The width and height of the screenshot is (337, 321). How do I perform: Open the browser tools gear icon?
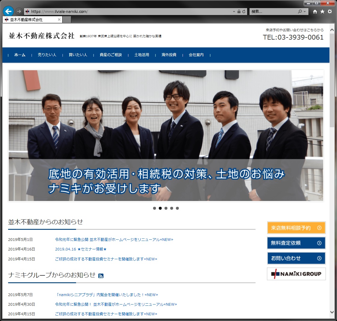pyautogui.click(x=330, y=12)
